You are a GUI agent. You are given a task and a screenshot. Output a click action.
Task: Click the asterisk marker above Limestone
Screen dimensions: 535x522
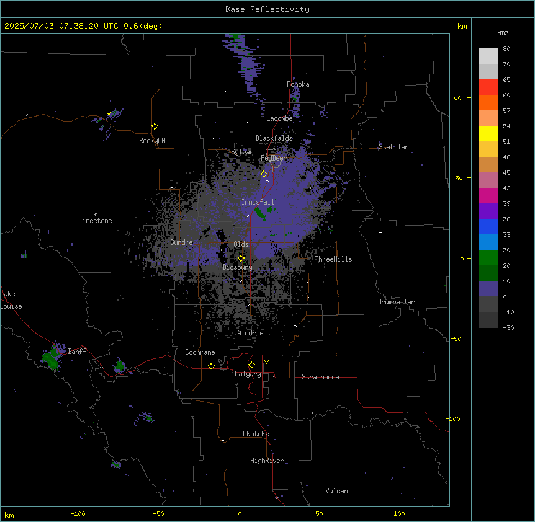95,215
